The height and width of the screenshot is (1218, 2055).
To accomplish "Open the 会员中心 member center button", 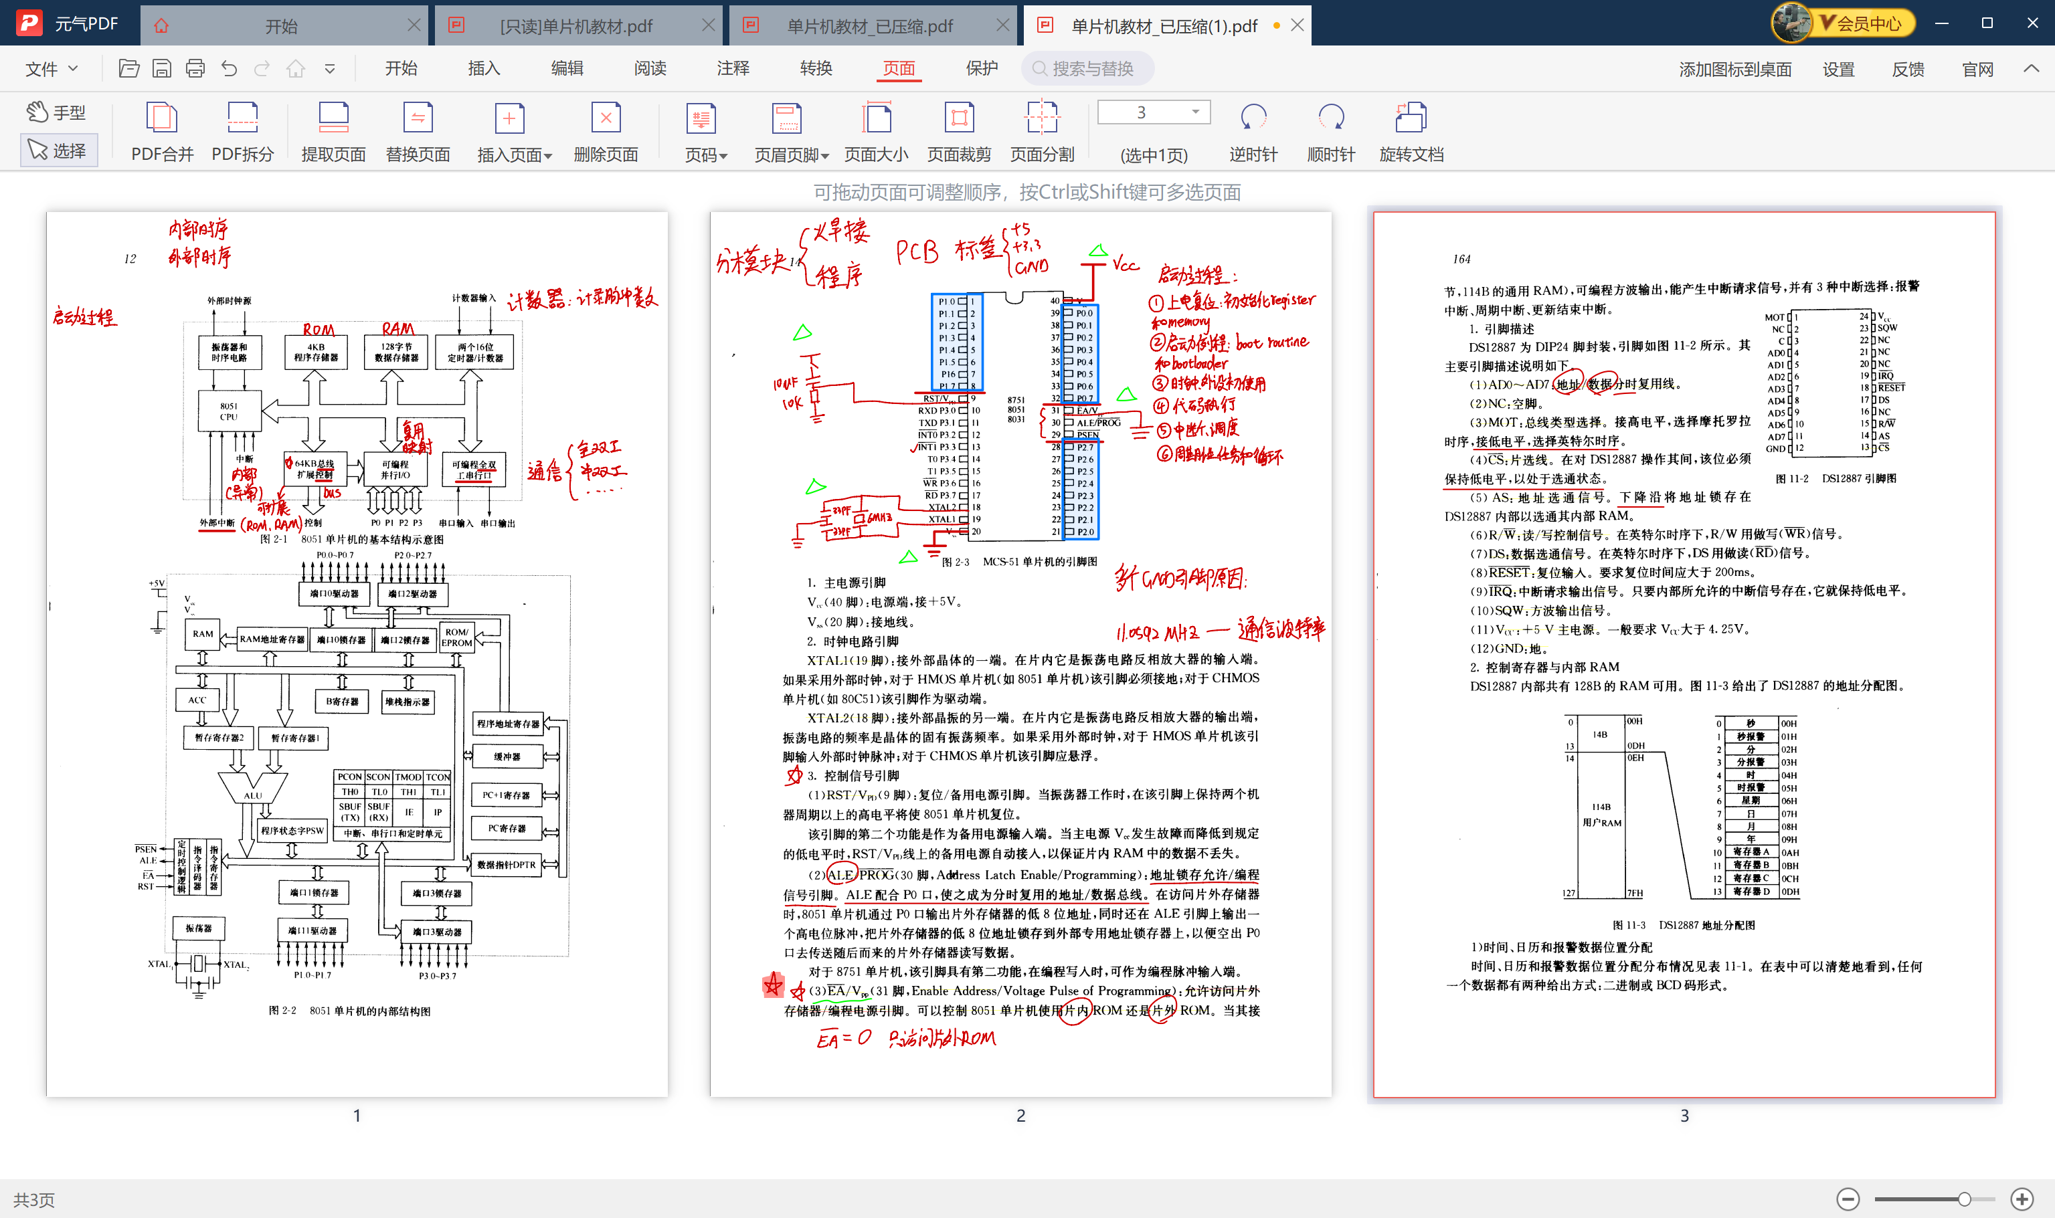I will [x=1867, y=24].
